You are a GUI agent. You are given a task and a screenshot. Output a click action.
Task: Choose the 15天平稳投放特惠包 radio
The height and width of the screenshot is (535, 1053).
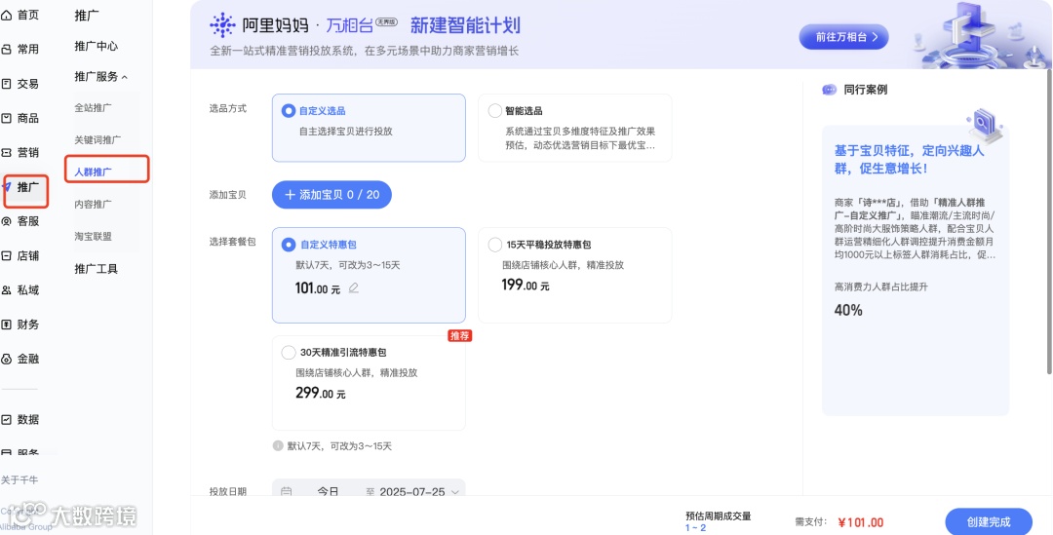point(495,245)
